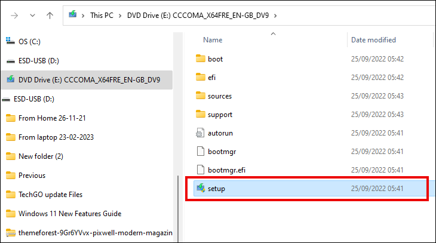This screenshot has width=436, height=243.
Task: Select the autorun file icon
Action: click(x=201, y=133)
